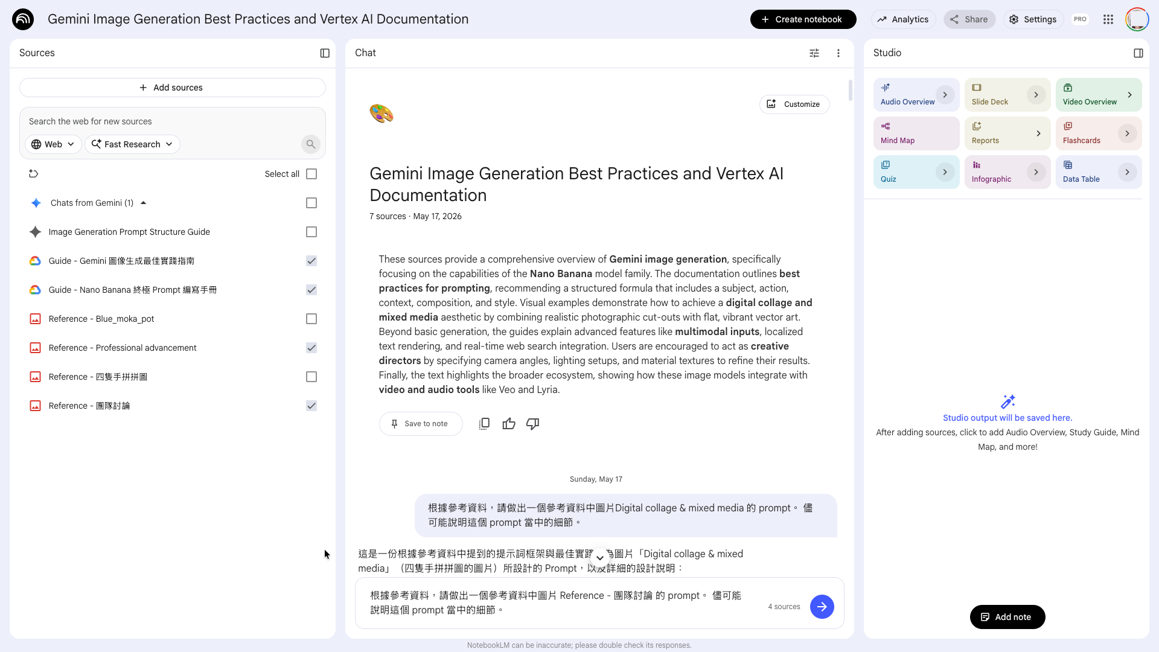Click the chat panel scrollbar
Viewport: 1159px width, 652px height.
[x=850, y=91]
